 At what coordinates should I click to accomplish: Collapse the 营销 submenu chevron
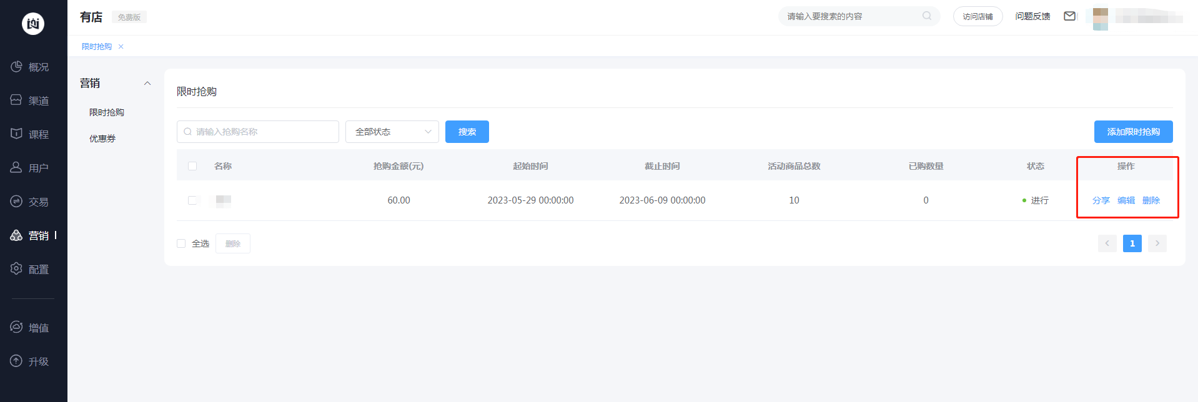coord(147,84)
